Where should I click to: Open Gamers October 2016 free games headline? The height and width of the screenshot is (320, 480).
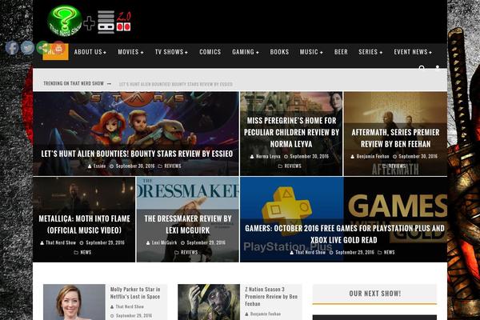tap(344, 234)
